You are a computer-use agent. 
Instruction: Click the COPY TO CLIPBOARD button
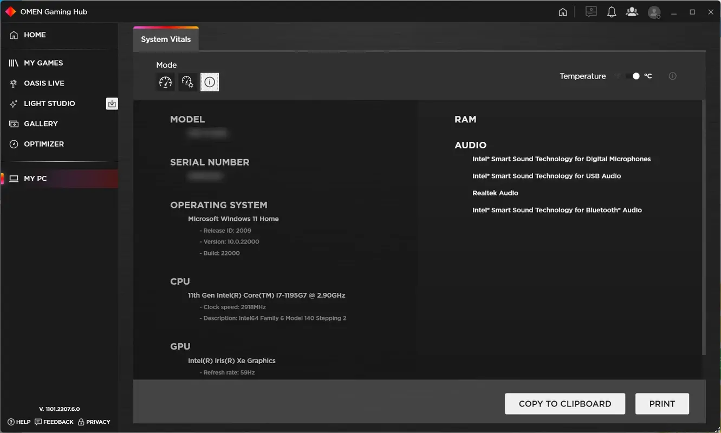click(x=564, y=403)
